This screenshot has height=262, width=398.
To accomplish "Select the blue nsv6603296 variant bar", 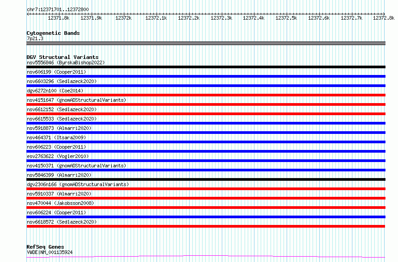I will point(206,86).
